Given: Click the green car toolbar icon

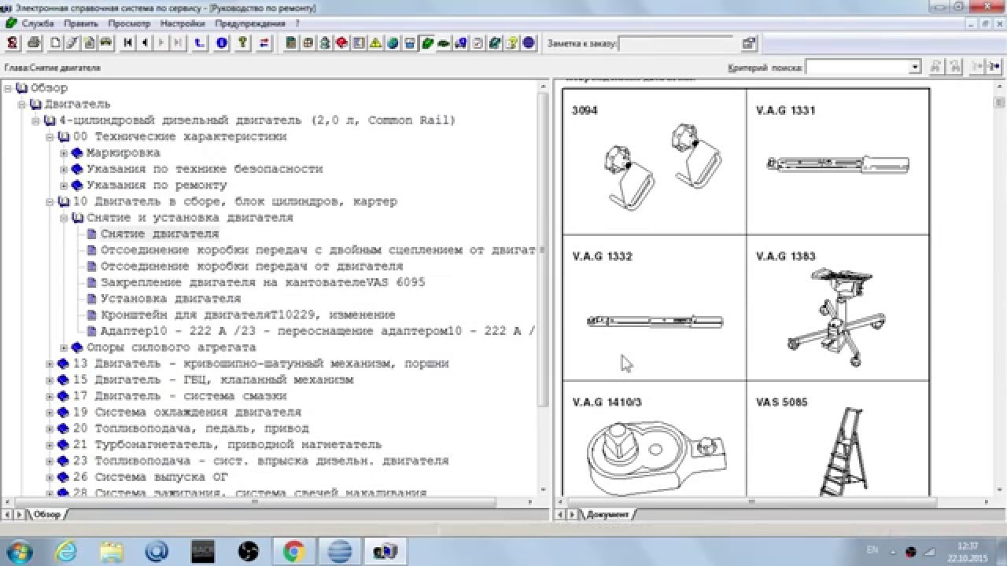Looking at the screenshot, I should 444,42.
